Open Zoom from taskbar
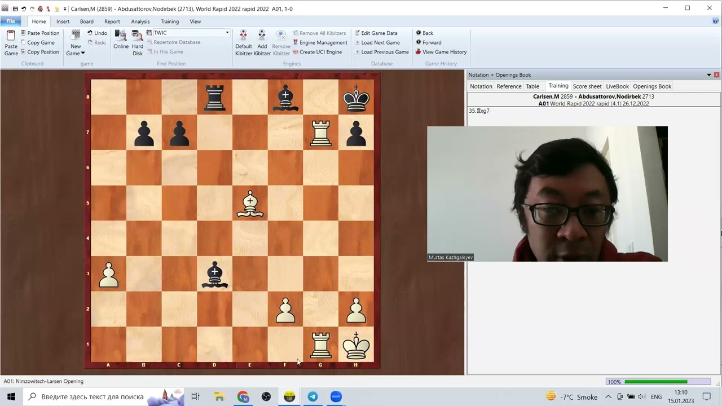This screenshot has width=722, height=406. (336, 396)
